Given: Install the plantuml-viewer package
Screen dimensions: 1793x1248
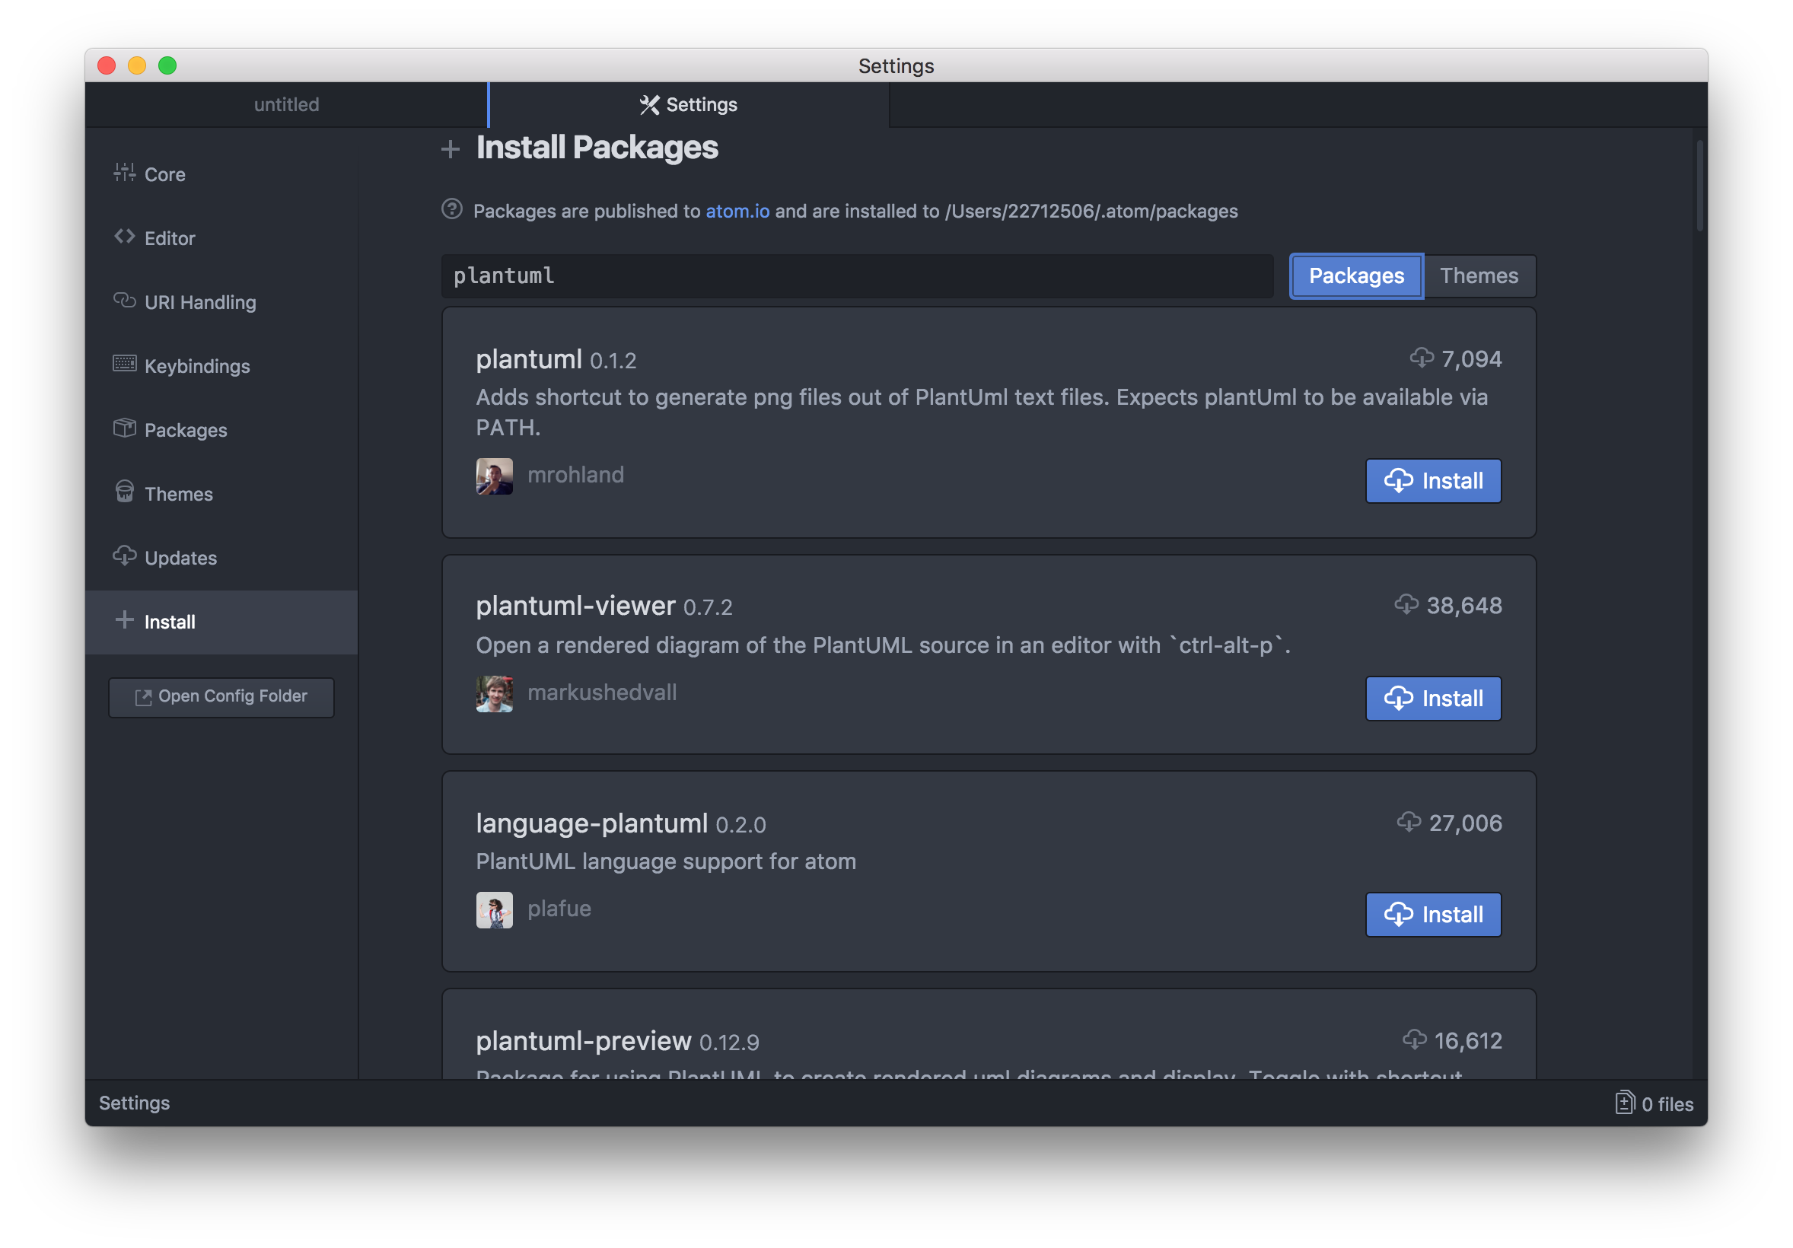Looking at the screenshot, I should 1433,698.
